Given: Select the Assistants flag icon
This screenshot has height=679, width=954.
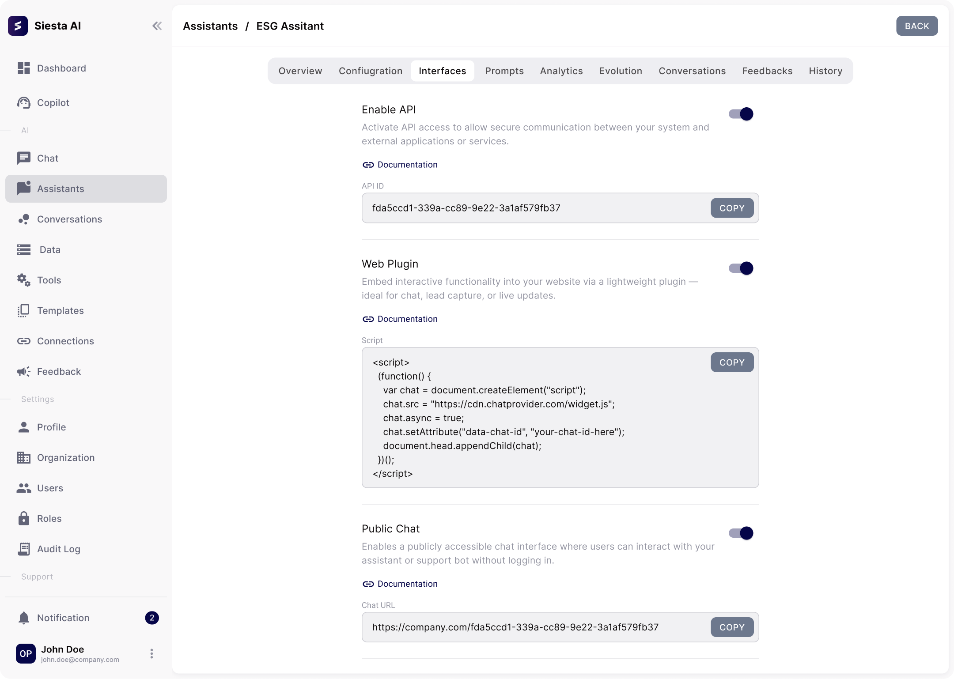Looking at the screenshot, I should coord(24,188).
